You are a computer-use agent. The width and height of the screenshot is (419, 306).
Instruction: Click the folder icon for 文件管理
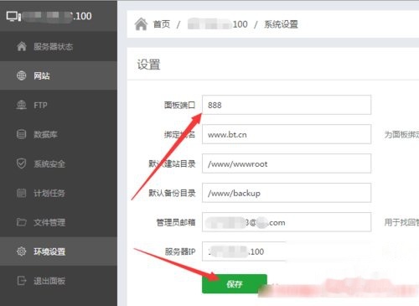(22, 222)
